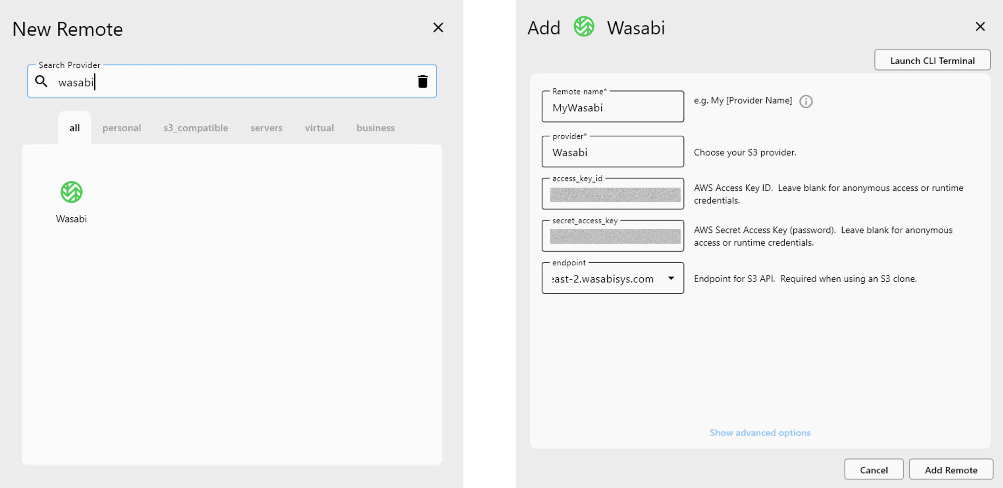Image resolution: width=1003 pixels, height=488 pixels.
Task: Click the secret_access_key field
Action: click(x=612, y=236)
